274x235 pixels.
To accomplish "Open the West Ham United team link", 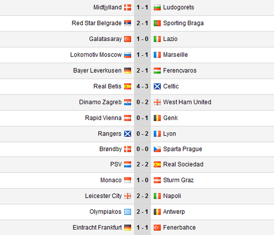I will click(187, 102).
